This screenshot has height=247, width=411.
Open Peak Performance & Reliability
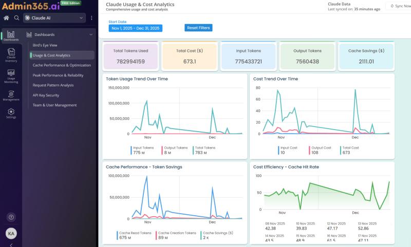coord(58,75)
